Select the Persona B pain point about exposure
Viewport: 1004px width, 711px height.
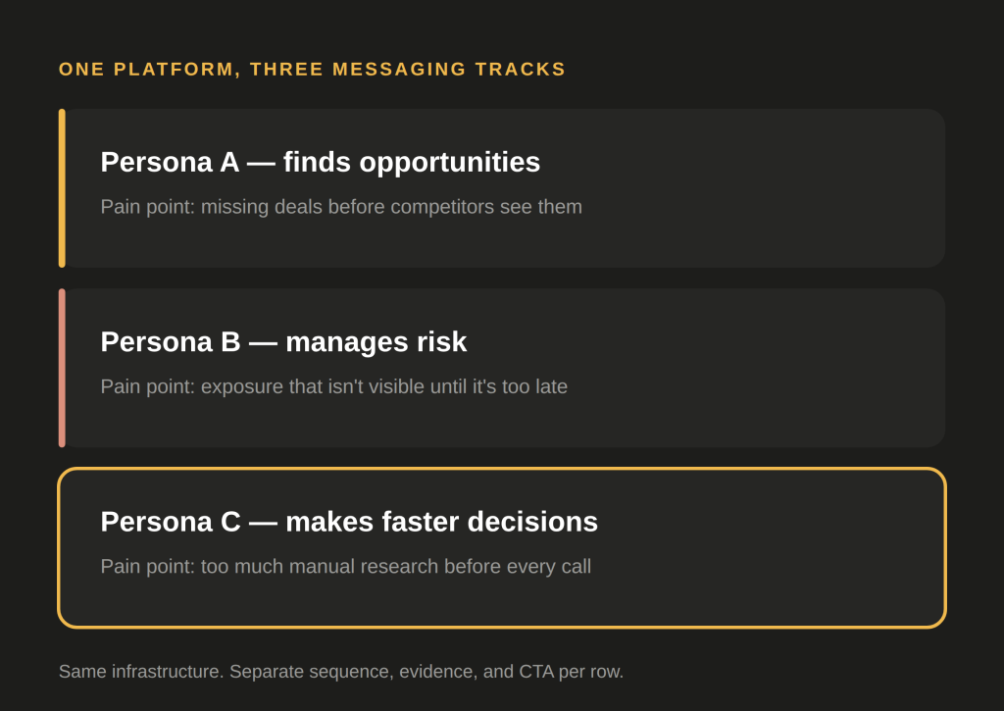(333, 387)
